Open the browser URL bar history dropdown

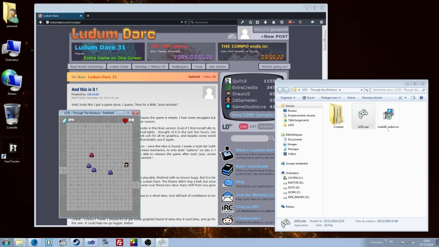tap(182, 22)
